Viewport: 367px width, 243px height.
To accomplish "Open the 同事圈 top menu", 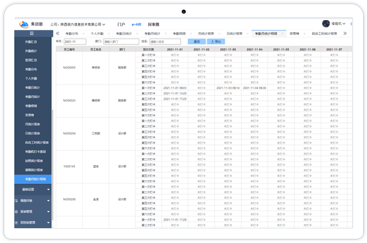I will 154,24.
